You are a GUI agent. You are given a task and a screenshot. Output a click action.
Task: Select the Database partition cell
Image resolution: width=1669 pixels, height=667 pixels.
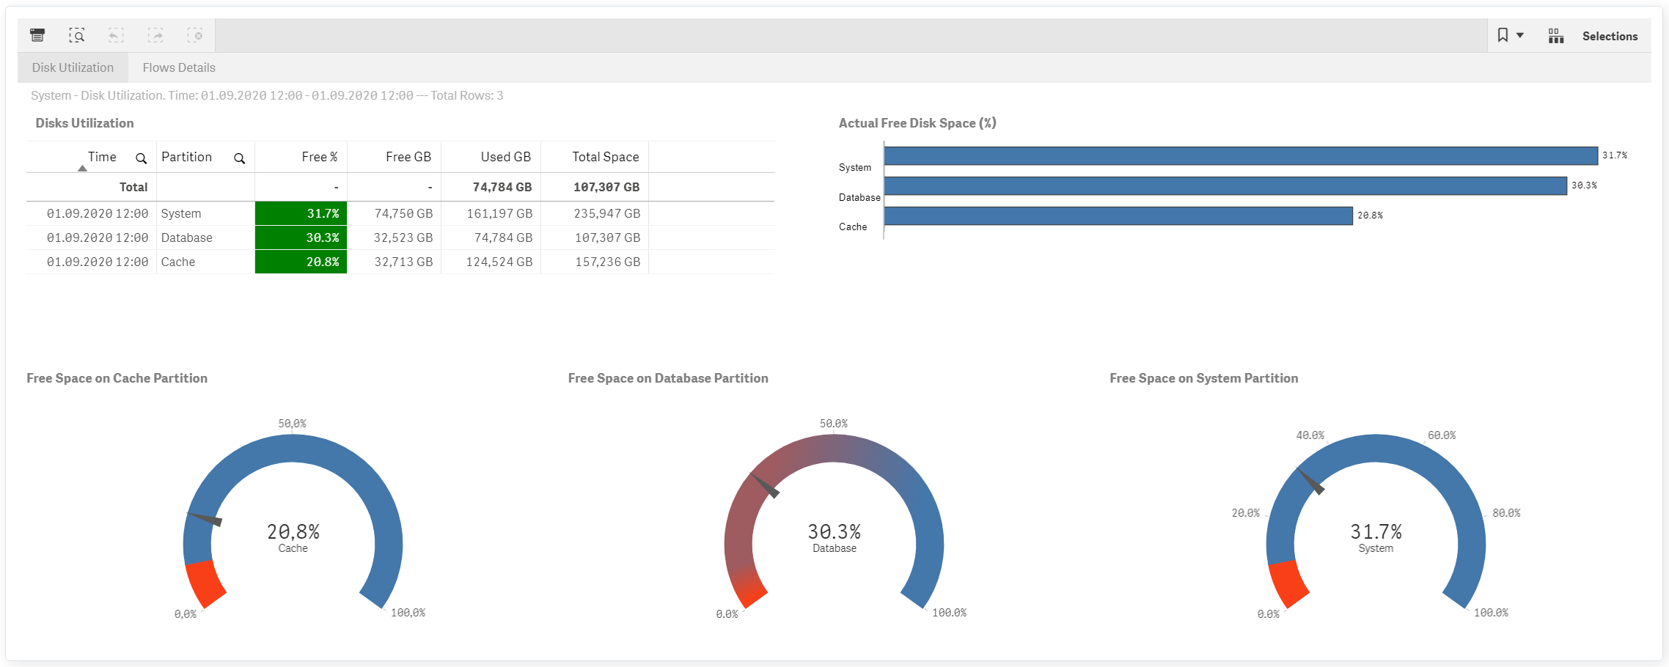[x=205, y=237]
